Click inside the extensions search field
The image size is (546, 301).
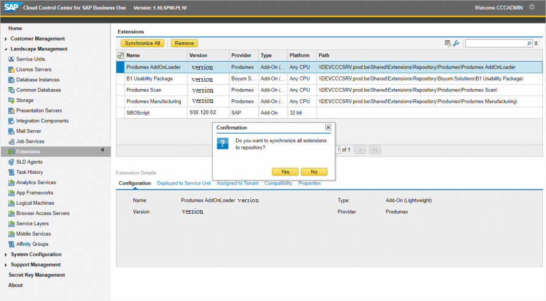click(x=495, y=44)
